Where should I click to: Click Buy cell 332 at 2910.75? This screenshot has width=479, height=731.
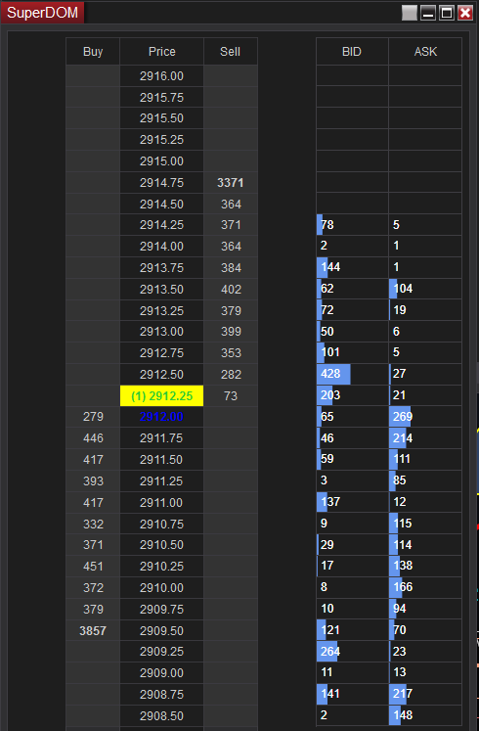(93, 524)
